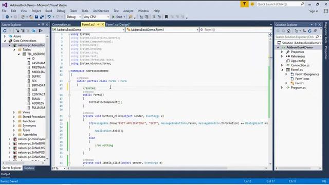
Task: Click Connect to Server icon in Server Explorer
Action: pyautogui.click(x=23, y=31)
